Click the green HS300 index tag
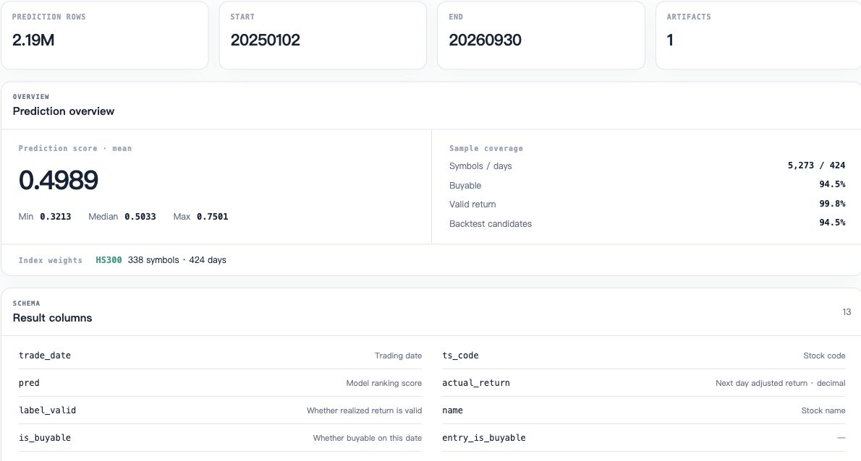This screenshot has height=461, width=861. pos(109,260)
